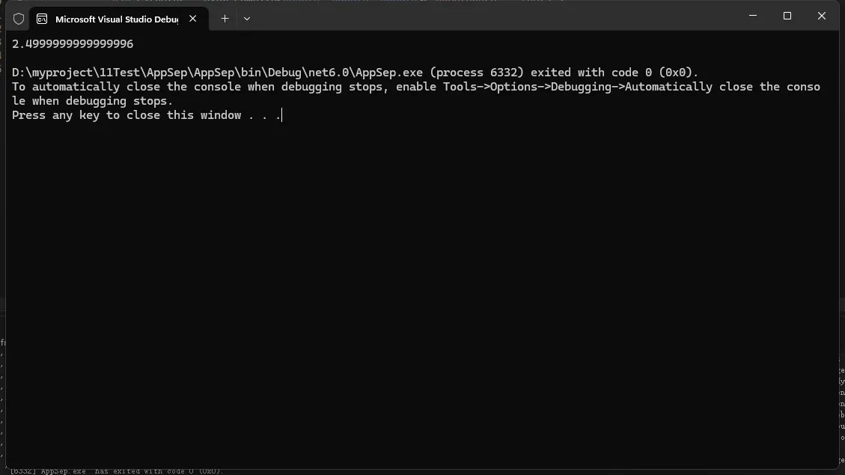This screenshot has width=845, height=475.
Task: Open a new terminal tab with plus
Action: (x=225, y=19)
